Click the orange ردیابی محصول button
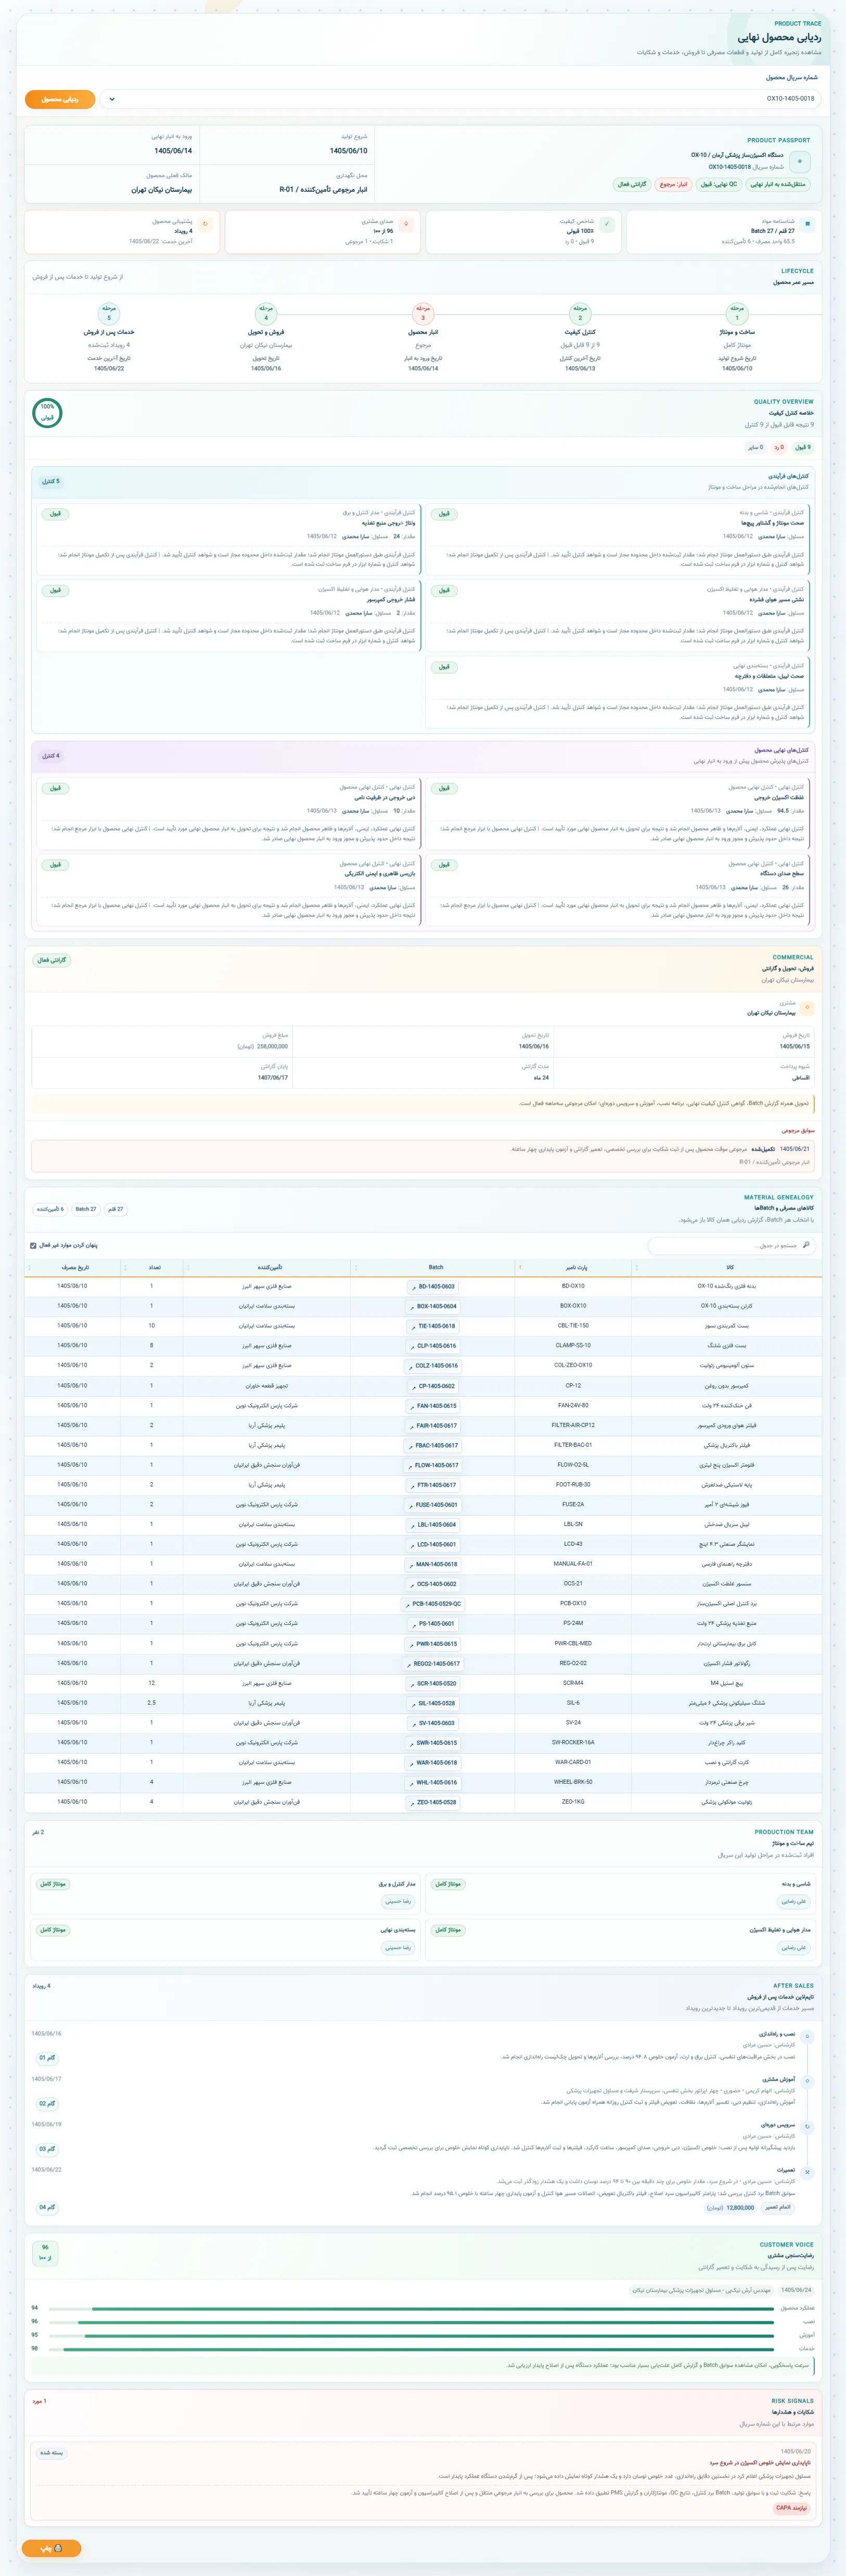846x2576 pixels. tap(60, 99)
